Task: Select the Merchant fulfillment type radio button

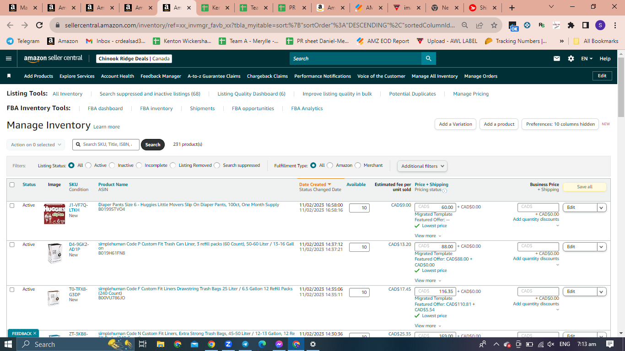Action: click(x=358, y=165)
